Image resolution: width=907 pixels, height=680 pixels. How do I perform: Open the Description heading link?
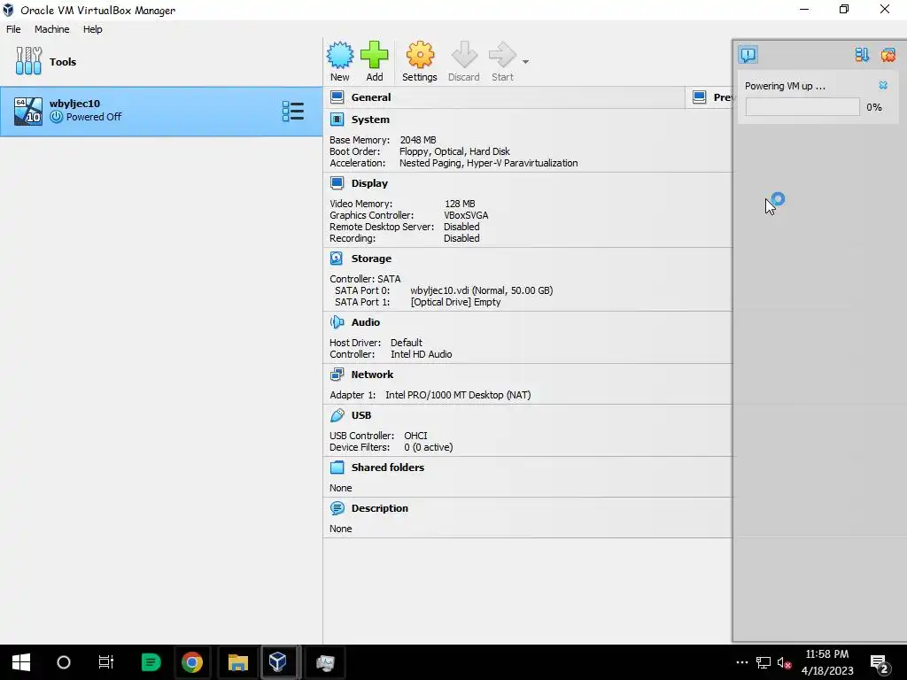pos(379,507)
